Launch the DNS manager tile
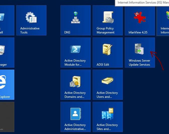 click(x=76, y=20)
